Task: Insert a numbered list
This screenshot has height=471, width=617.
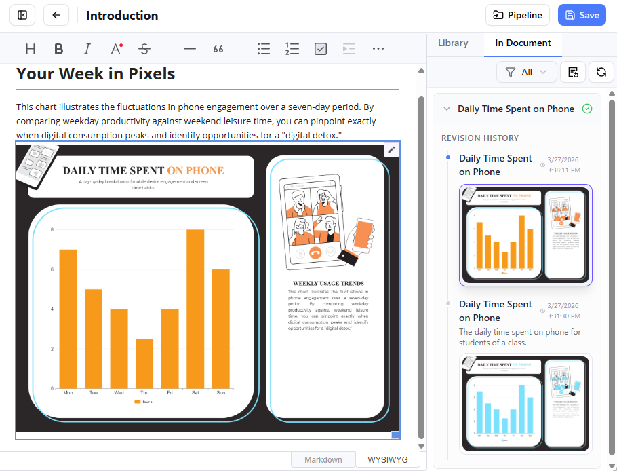Action: click(292, 48)
